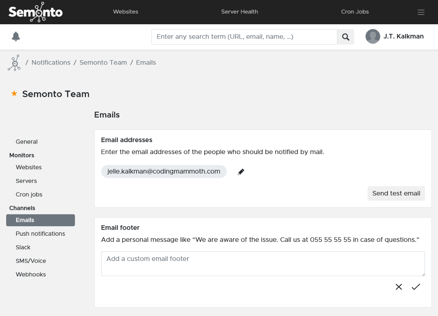Select Servers in the sidebar

(26, 181)
